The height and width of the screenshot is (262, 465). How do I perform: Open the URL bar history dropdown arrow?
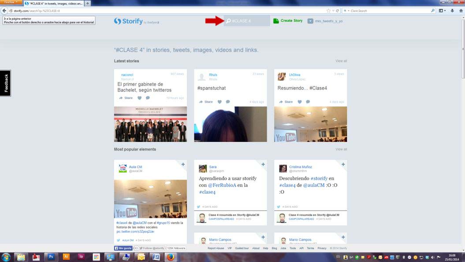333,11
